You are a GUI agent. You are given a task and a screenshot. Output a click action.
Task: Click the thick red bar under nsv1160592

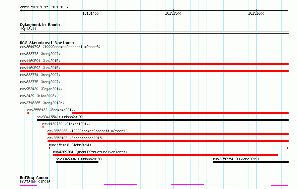click(154, 71)
